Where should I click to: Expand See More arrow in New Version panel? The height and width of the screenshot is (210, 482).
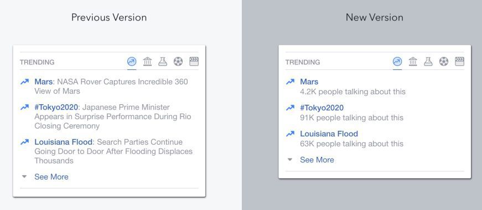pos(289,160)
